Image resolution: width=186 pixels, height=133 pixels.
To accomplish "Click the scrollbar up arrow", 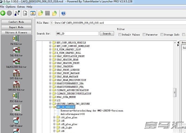I will coord(175,42).
